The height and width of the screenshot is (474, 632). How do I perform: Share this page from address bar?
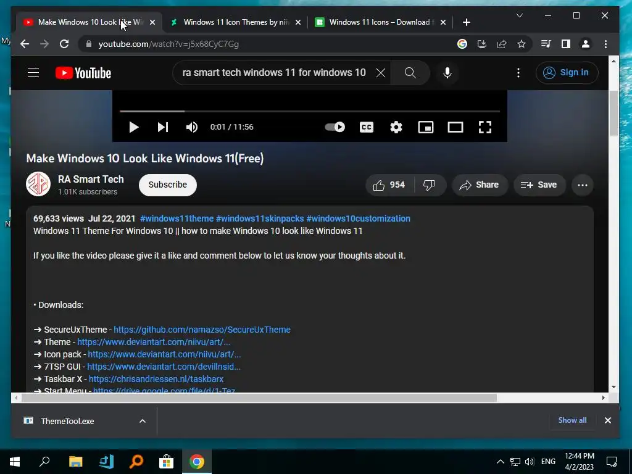(x=502, y=44)
